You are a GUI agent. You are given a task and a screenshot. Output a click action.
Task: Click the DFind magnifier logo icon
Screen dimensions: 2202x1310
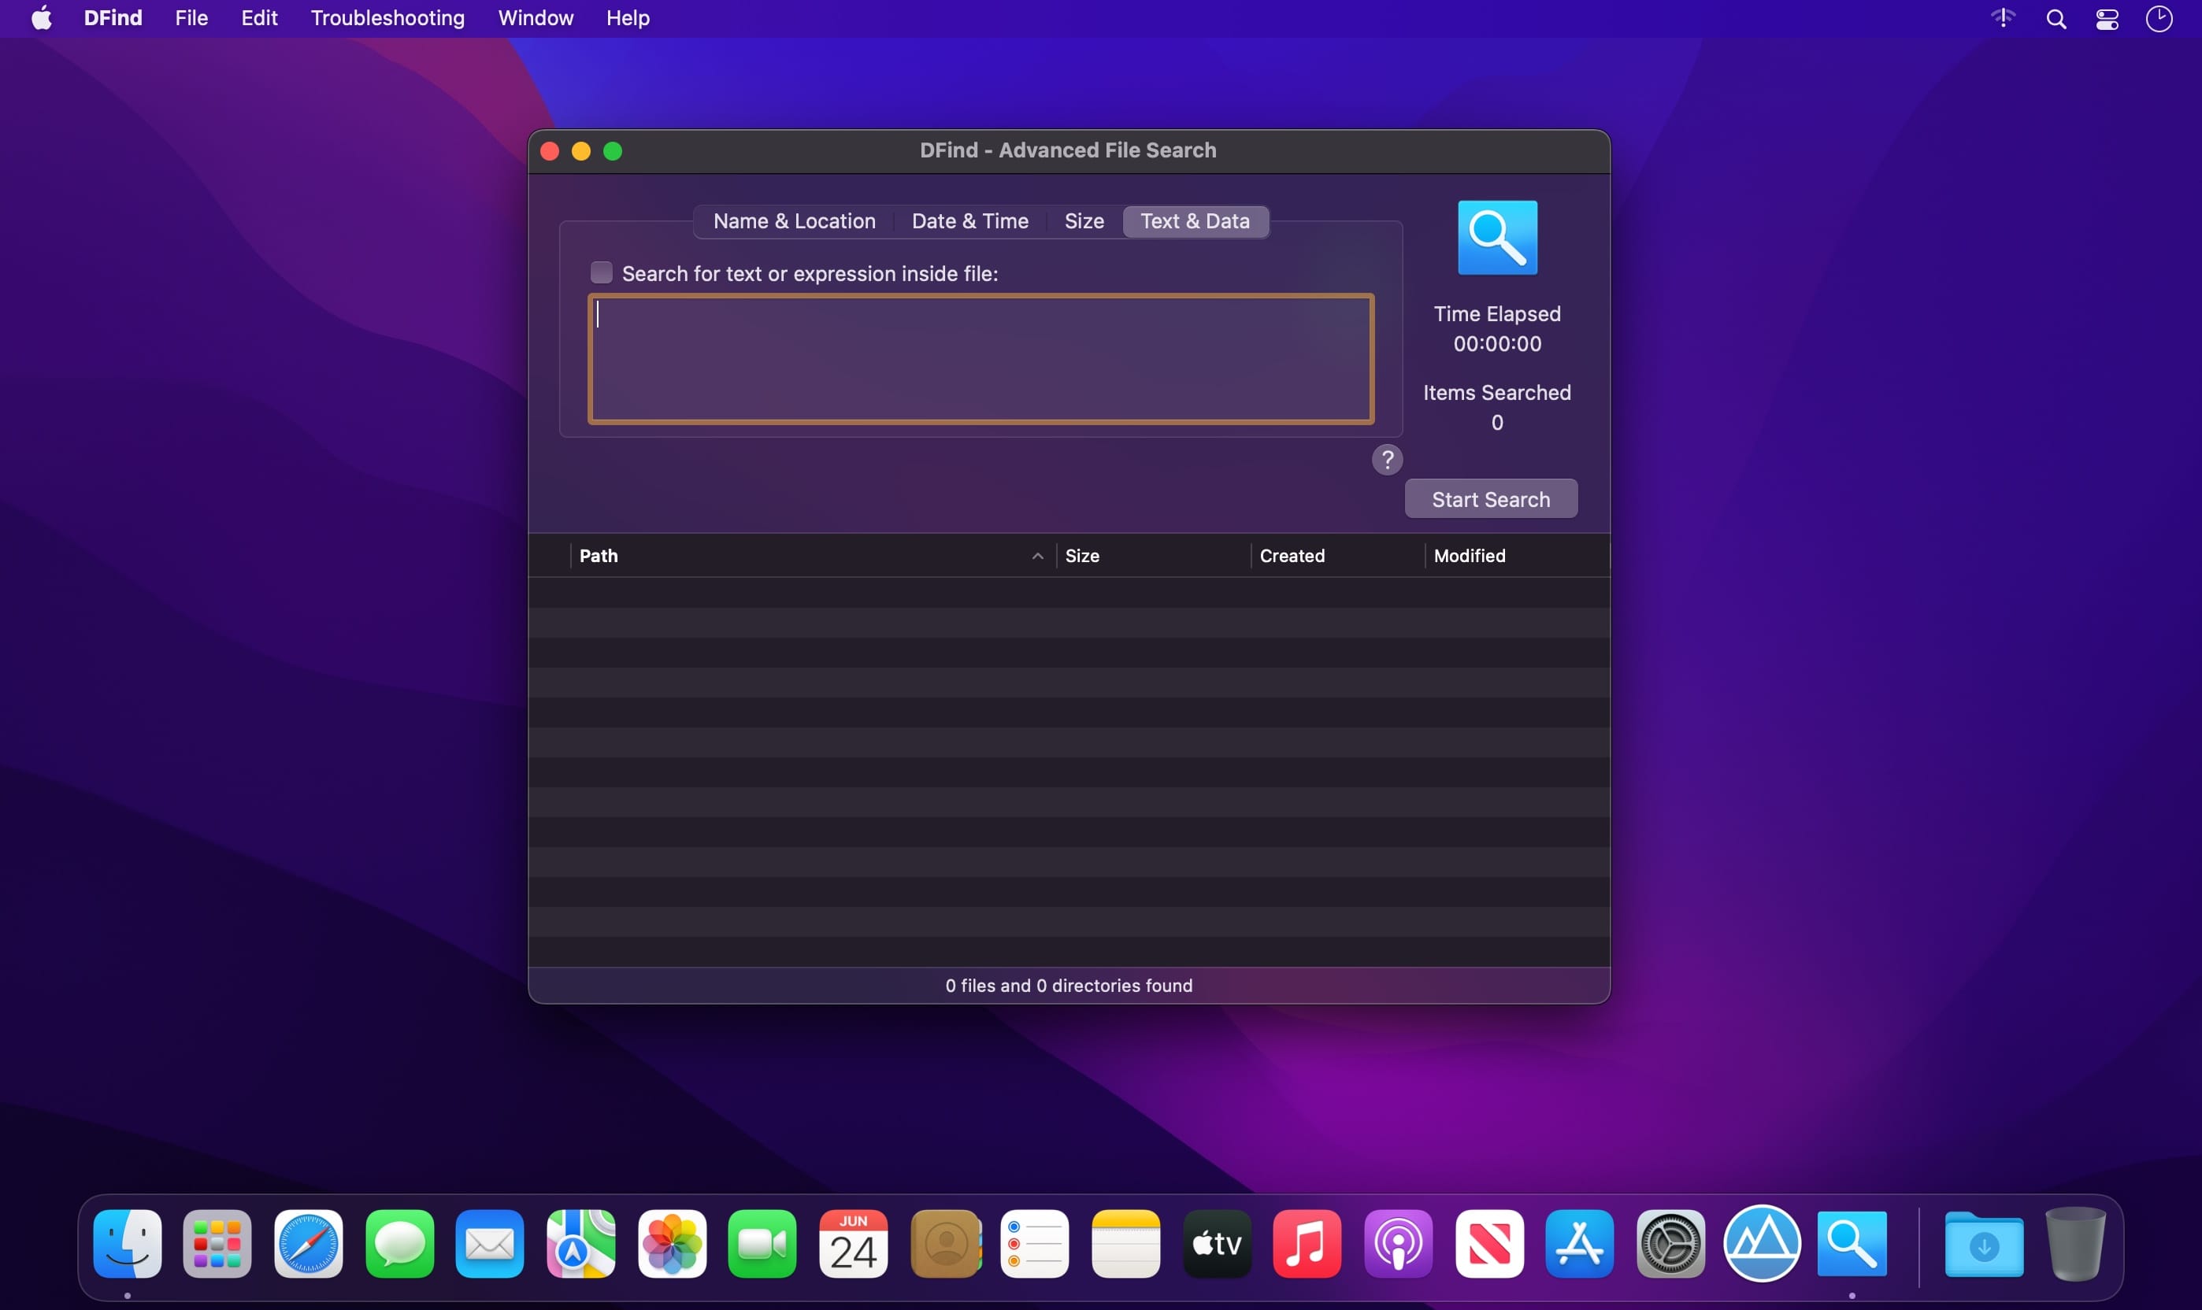click(1496, 238)
